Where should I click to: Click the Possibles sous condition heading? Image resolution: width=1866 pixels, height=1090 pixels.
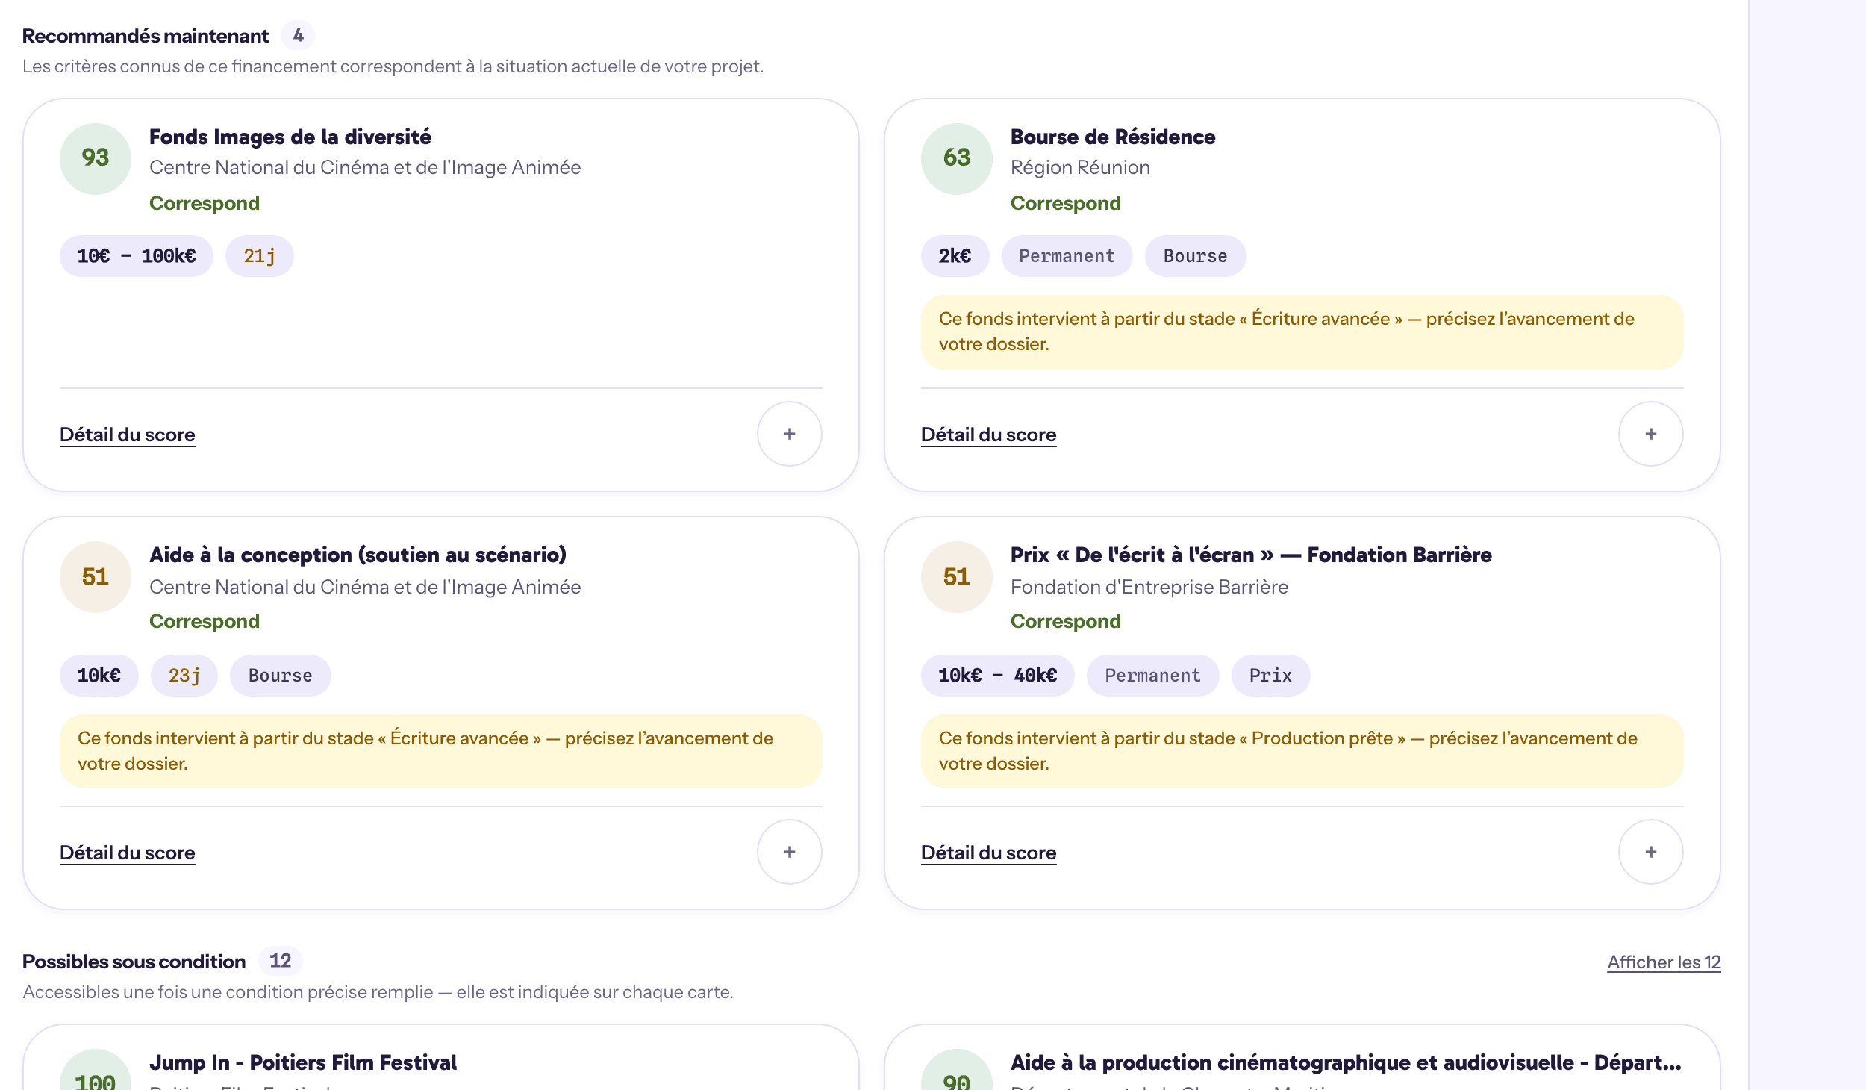134,962
